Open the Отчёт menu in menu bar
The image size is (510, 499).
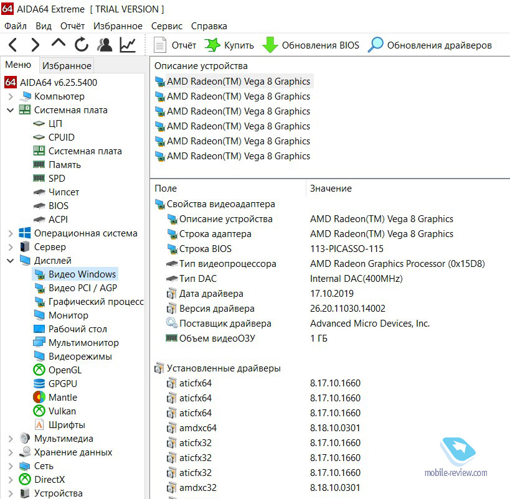[x=72, y=26]
